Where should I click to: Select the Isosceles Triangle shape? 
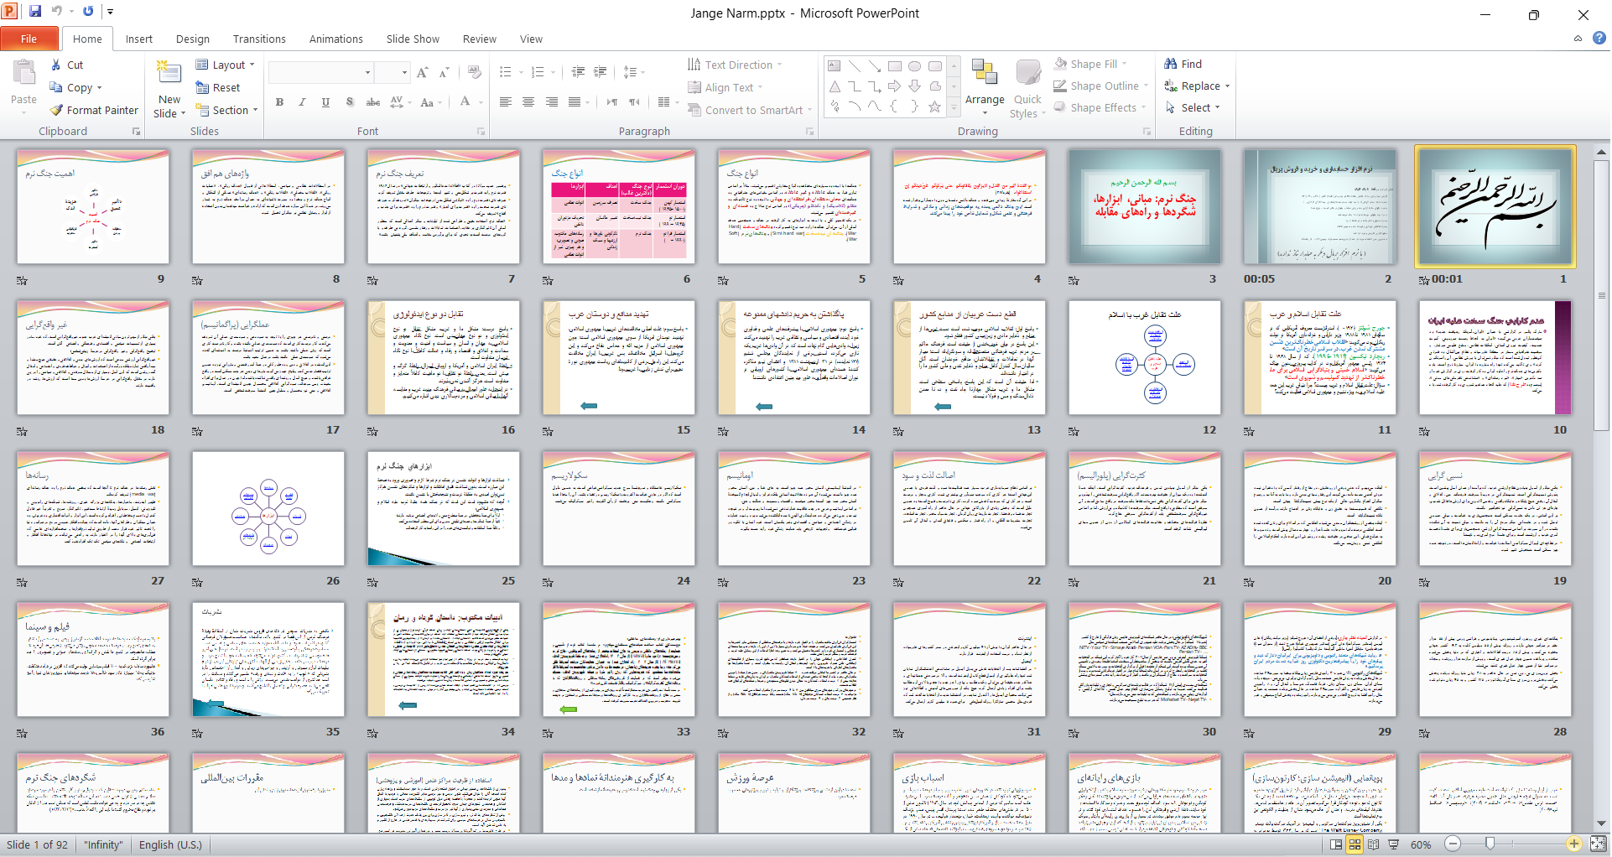coord(835,86)
